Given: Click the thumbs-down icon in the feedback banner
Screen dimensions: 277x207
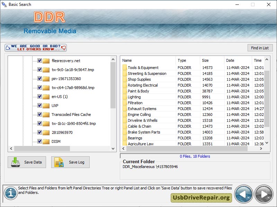Looking at the screenshot, I should click(x=64, y=48).
